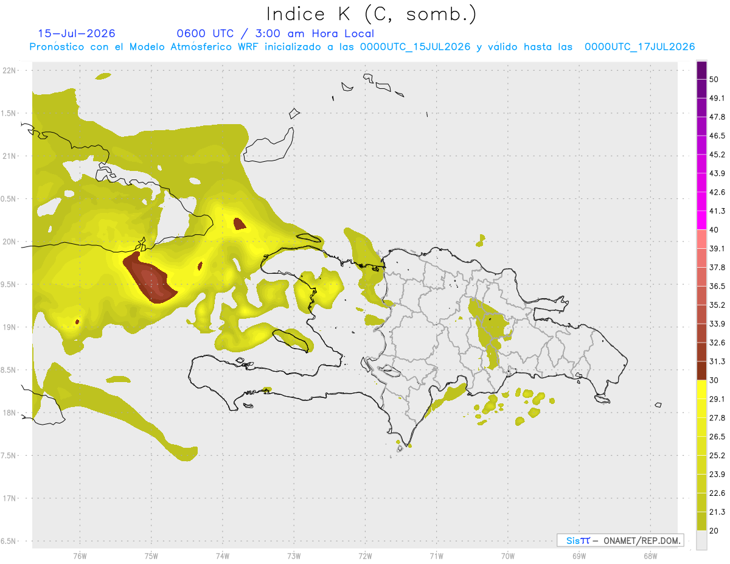Screen dimensions: 730x564
Task: Select the "29.1" color bar label
Action: click(x=717, y=400)
